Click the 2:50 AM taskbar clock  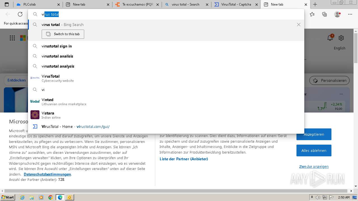344,197
